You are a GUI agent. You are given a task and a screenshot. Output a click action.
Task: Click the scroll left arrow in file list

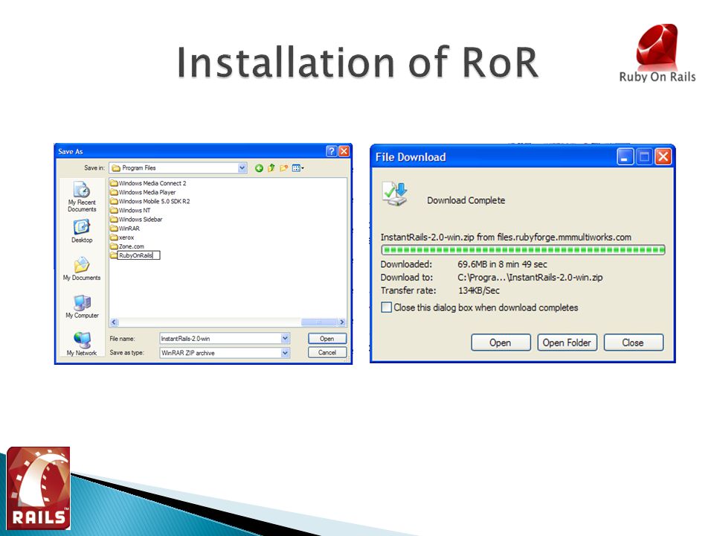[x=114, y=322]
